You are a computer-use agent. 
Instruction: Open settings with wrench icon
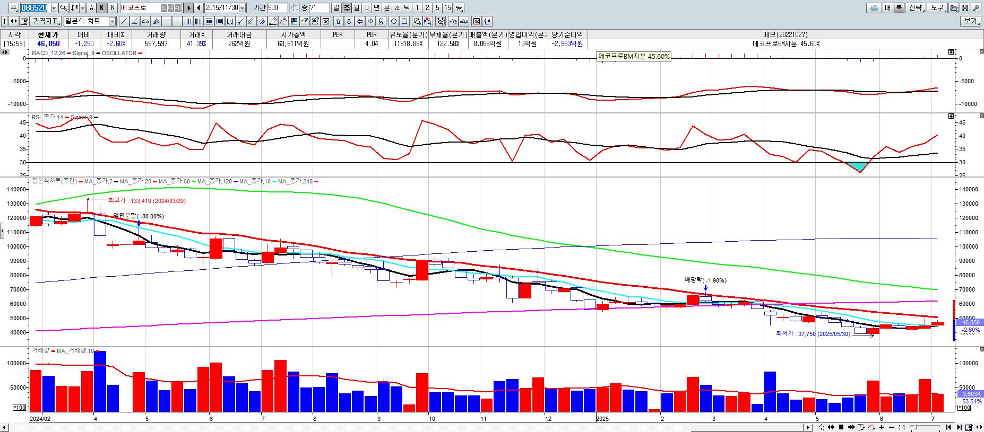click(x=976, y=8)
